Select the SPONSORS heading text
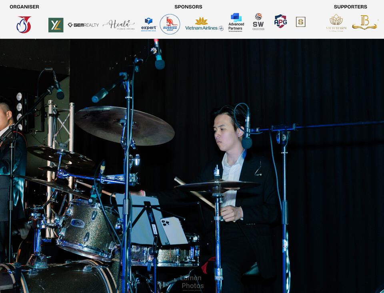This screenshot has width=384, height=293. click(188, 7)
